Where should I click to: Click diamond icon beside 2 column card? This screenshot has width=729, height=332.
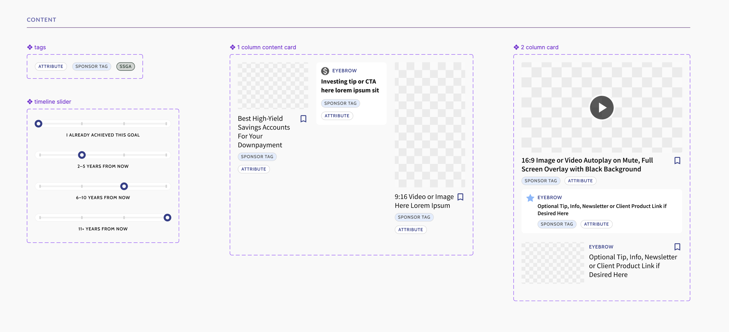click(x=516, y=47)
